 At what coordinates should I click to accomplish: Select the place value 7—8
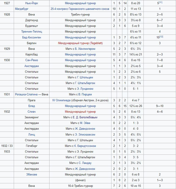160,60
